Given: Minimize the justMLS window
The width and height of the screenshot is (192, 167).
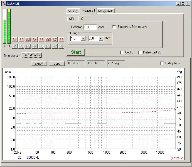Looking at the screenshot, I should (x=179, y=4).
